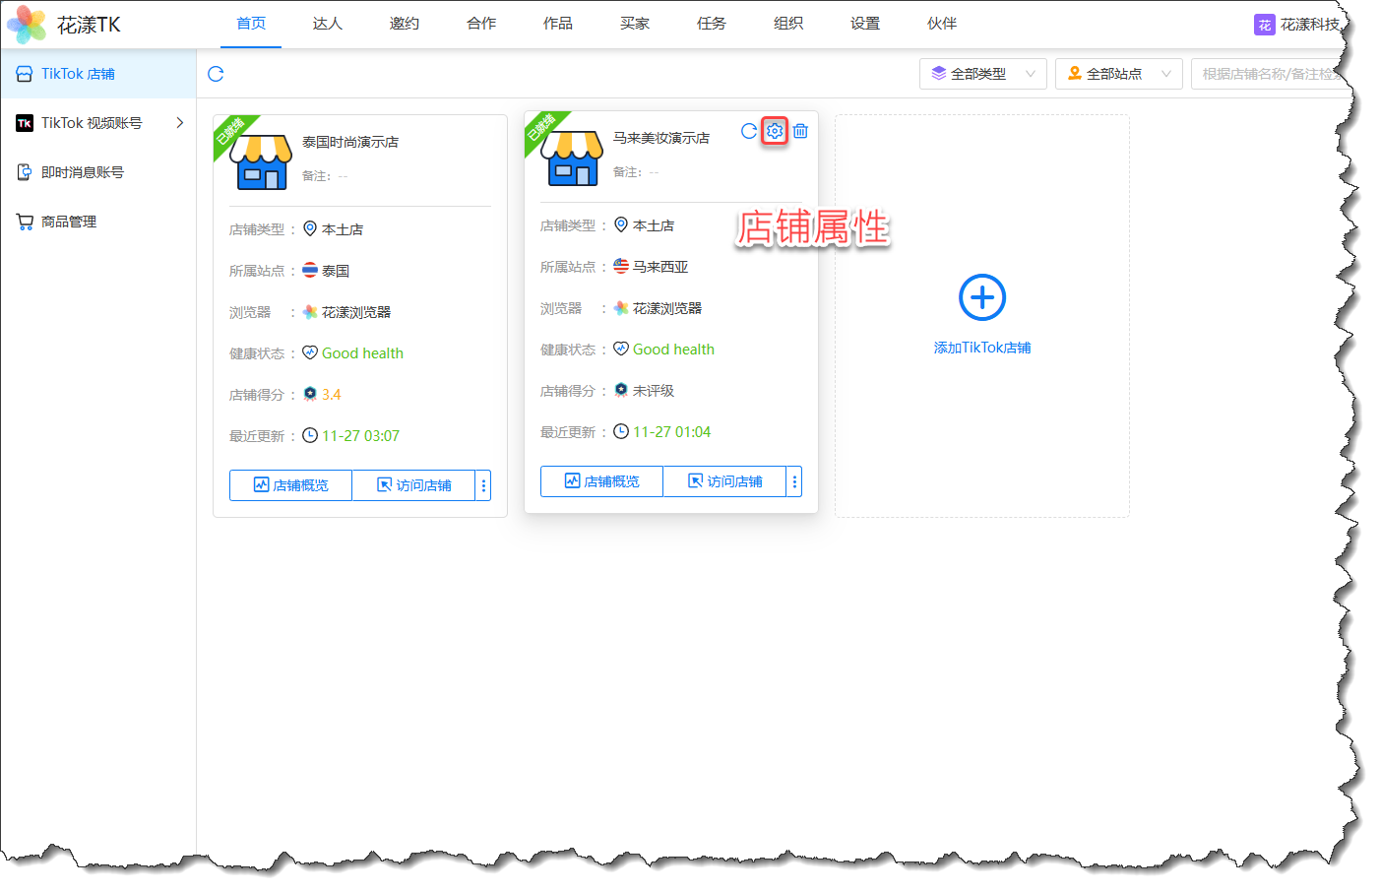Delete 马来美妆演示店 using the trash icon

click(800, 131)
